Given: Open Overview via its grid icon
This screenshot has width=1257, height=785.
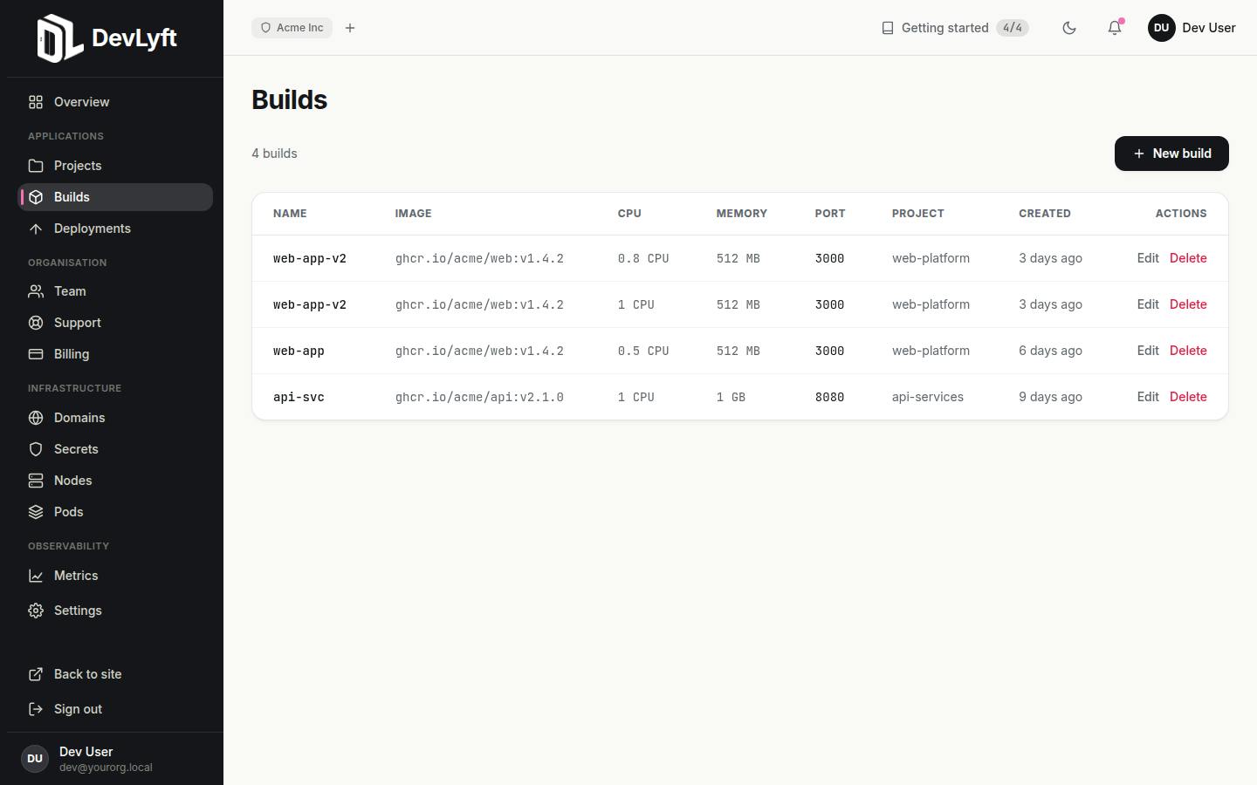Looking at the screenshot, I should tap(36, 102).
